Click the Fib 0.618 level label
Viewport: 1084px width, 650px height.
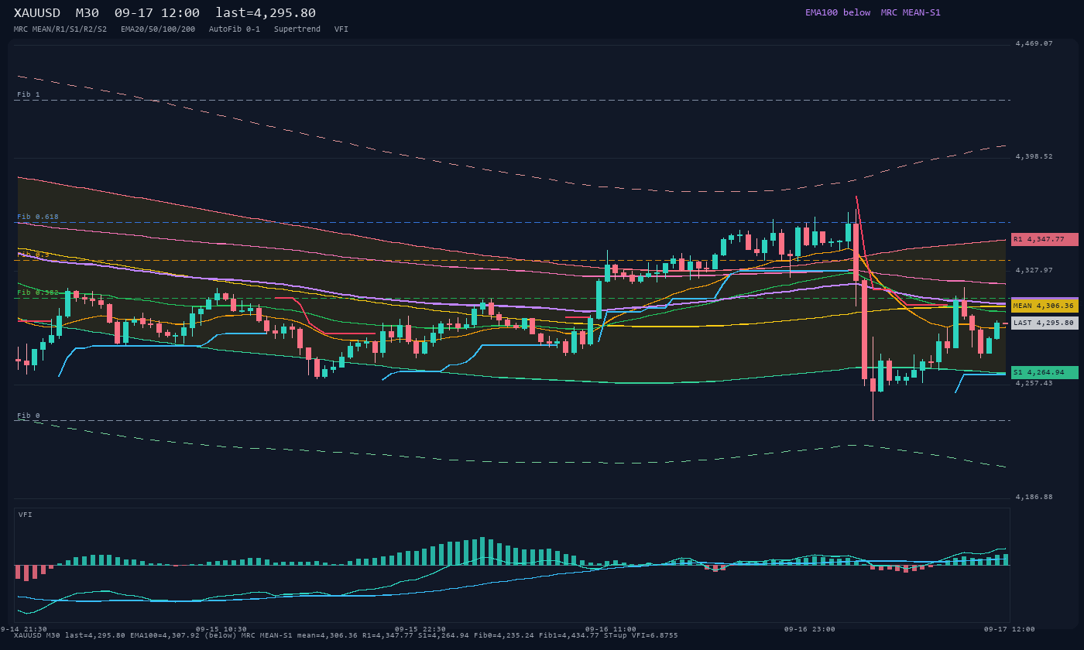[38, 217]
